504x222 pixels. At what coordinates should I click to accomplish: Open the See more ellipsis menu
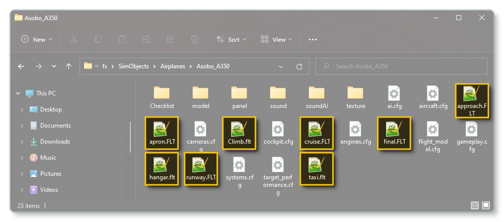pos(313,40)
